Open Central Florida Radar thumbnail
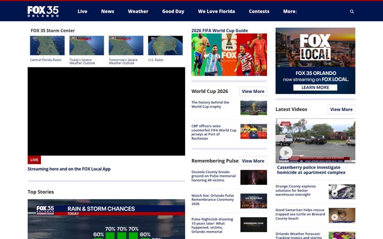This screenshot has height=239, width=383. click(47, 46)
